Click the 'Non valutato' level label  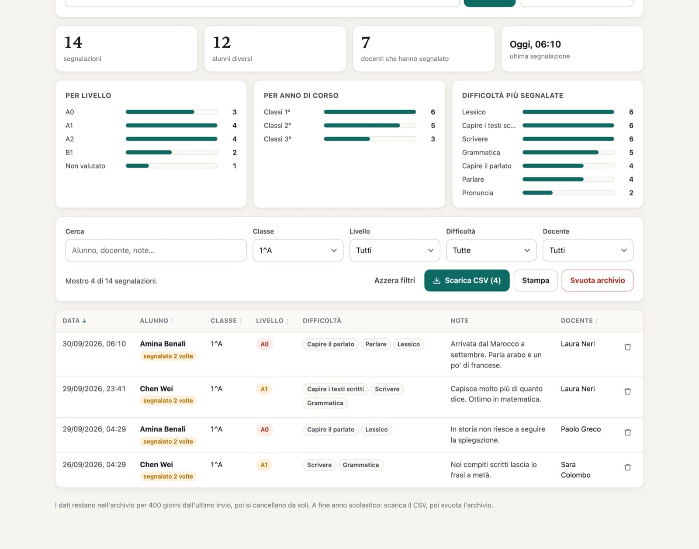point(85,166)
